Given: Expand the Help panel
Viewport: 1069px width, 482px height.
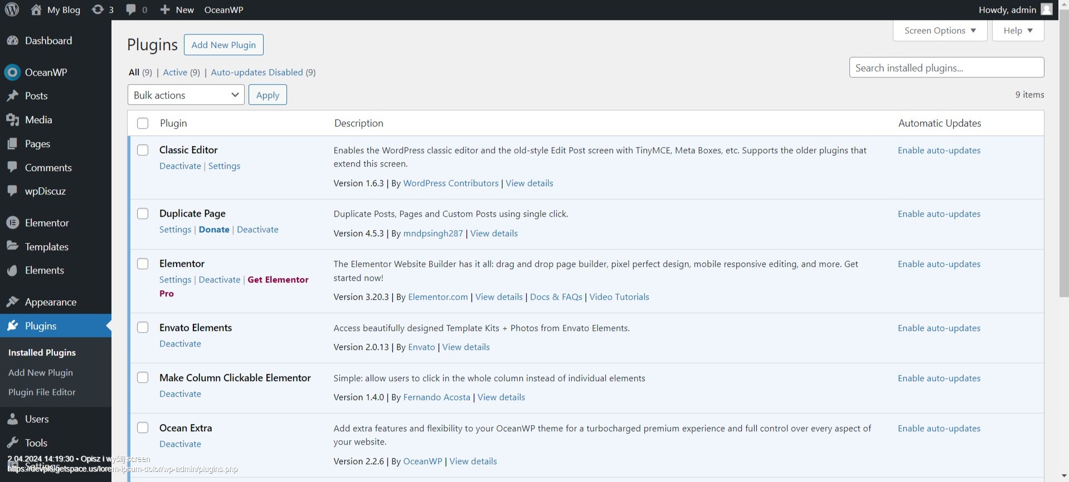Looking at the screenshot, I should [1018, 31].
